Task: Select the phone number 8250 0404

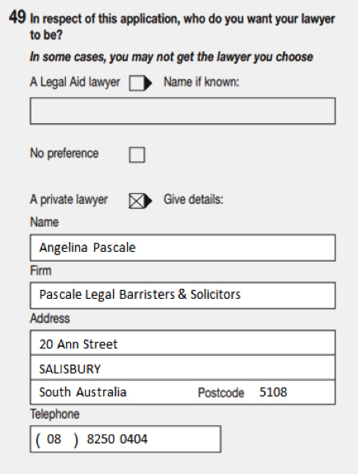Action: click(117, 439)
